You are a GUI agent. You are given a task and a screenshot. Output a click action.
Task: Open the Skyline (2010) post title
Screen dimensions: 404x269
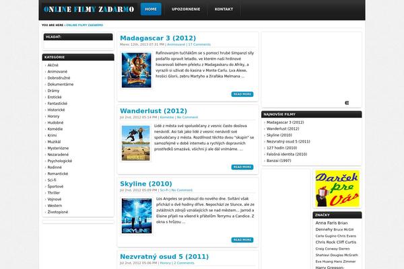click(146, 184)
